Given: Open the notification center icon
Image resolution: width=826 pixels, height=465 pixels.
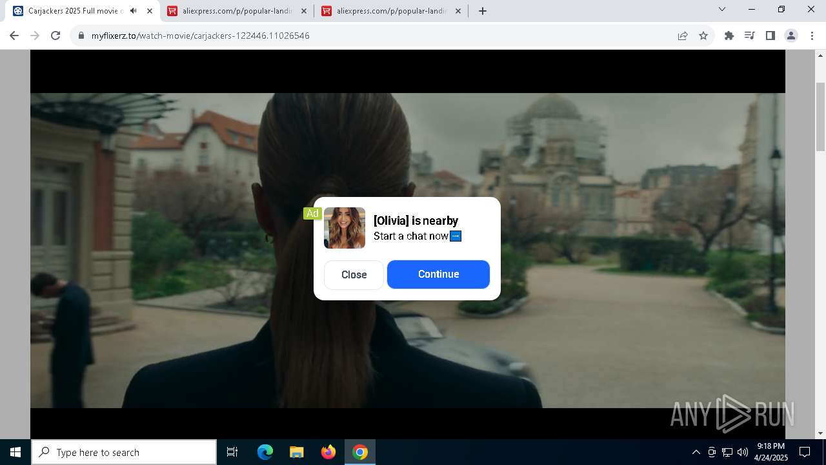Looking at the screenshot, I should pos(805,452).
